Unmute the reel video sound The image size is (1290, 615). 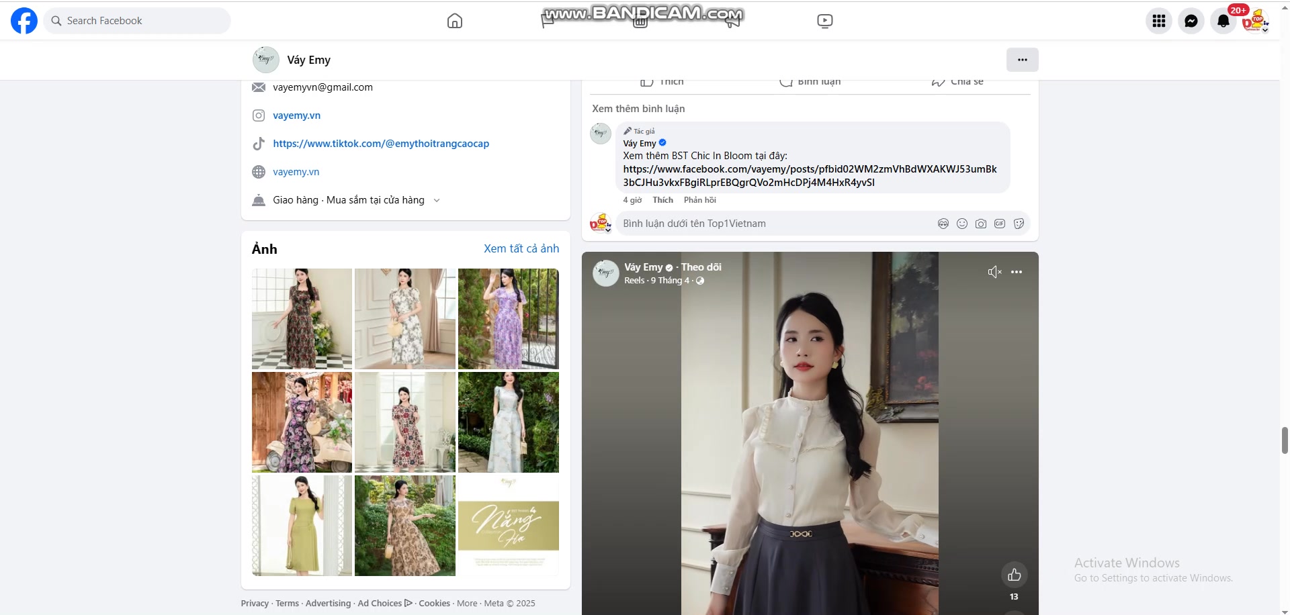[994, 272]
